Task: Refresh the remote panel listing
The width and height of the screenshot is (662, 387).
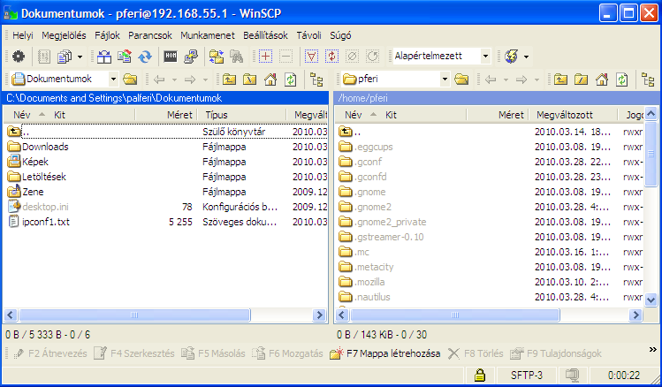Action: tap(621, 80)
